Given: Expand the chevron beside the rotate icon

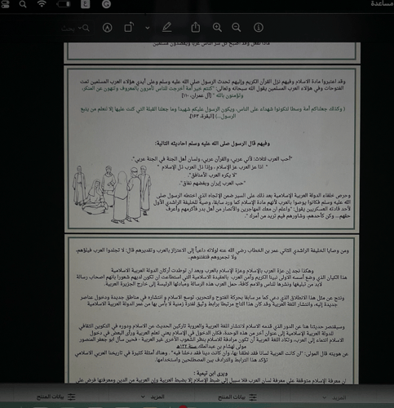Looking at the screenshot, I should pyautogui.click(x=148, y=28).
